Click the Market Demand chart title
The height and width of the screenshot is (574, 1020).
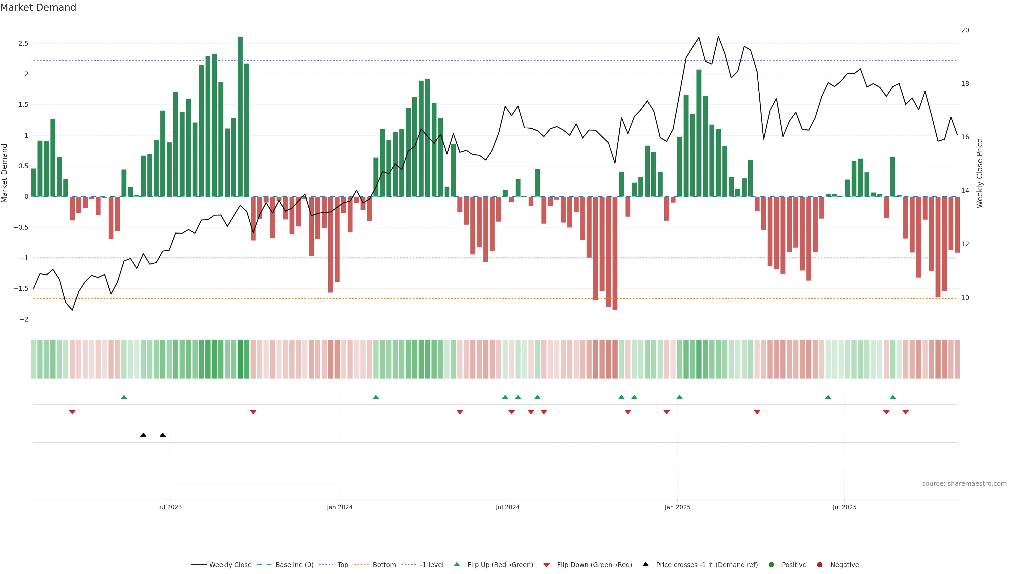[x=38, y=7]
